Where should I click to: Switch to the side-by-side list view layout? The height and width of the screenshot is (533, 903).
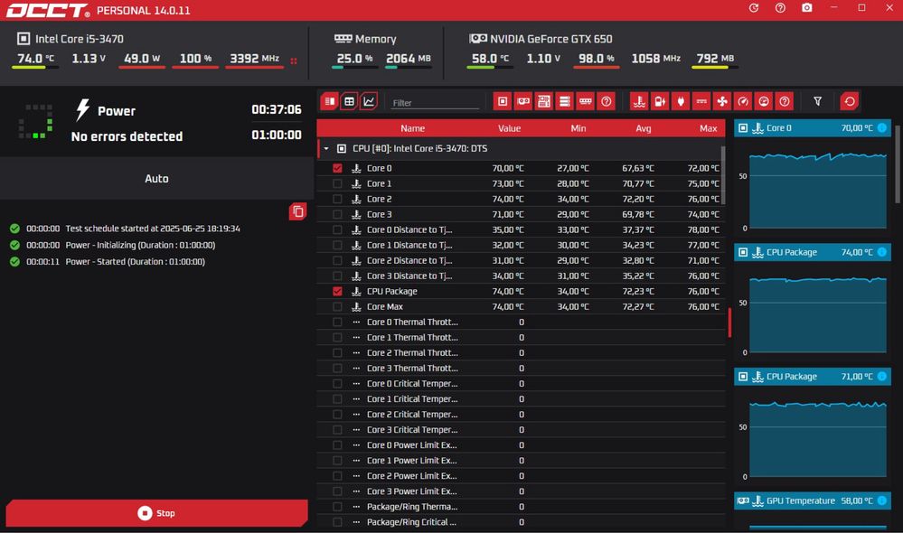[x=329, y=102]
